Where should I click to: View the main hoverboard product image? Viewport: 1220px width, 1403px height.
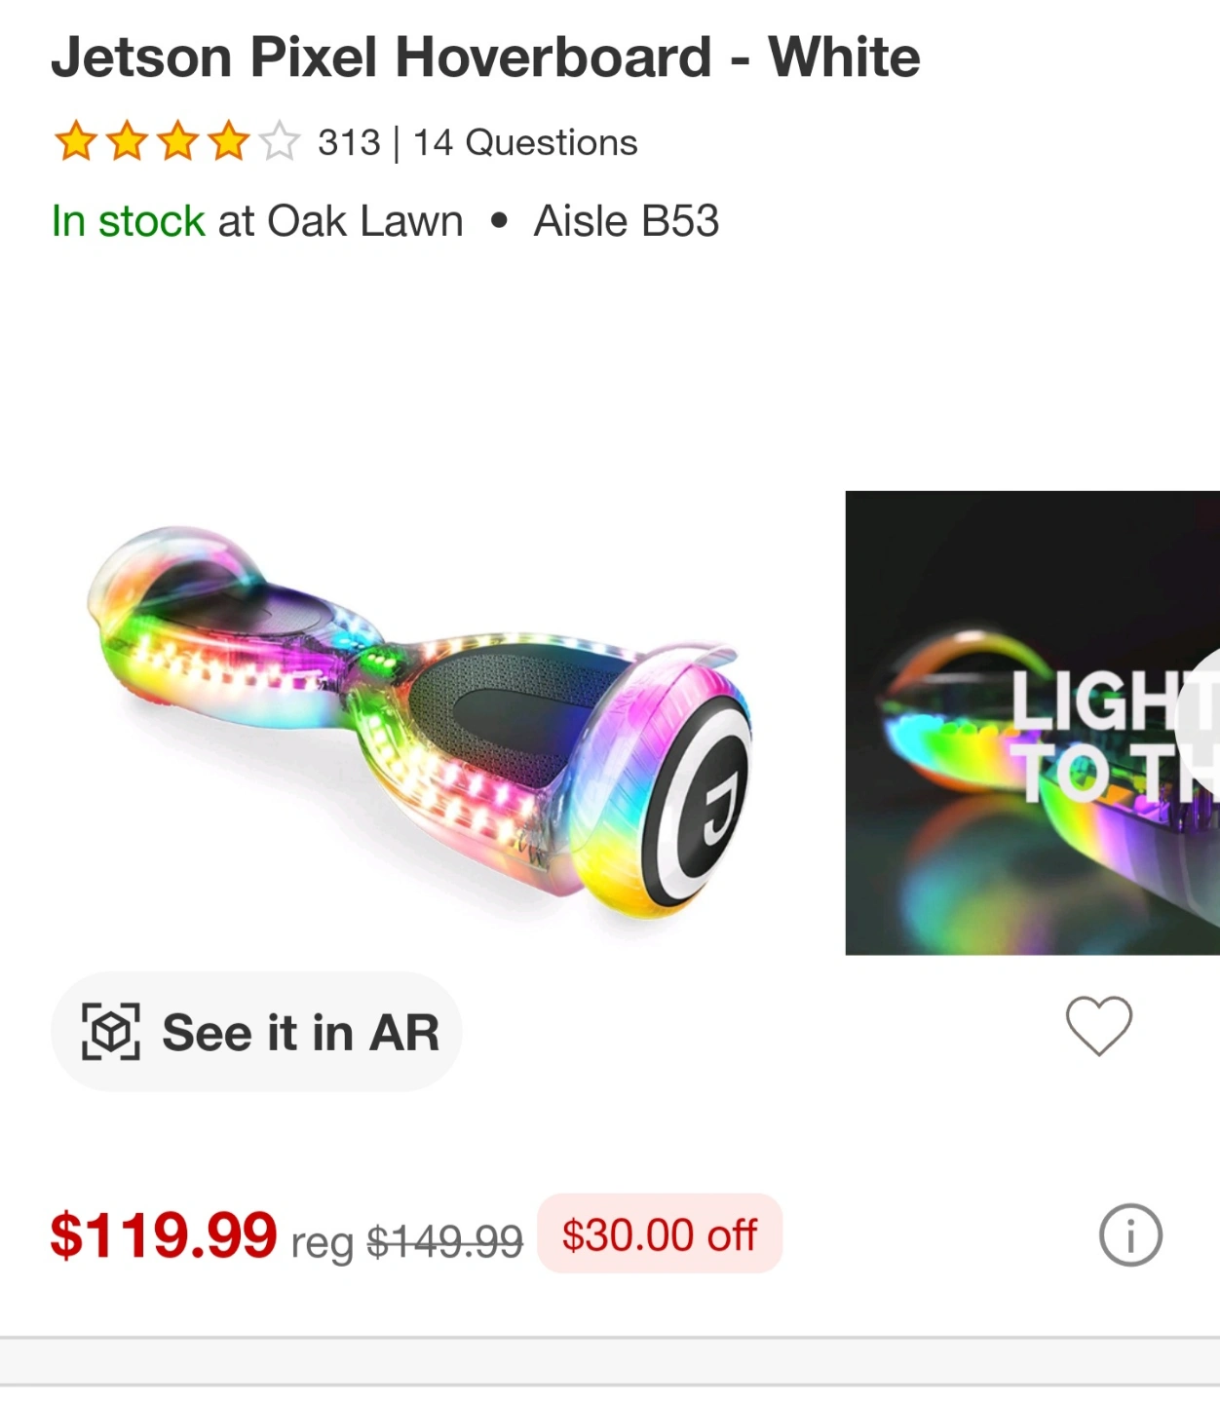click(419, 722)
